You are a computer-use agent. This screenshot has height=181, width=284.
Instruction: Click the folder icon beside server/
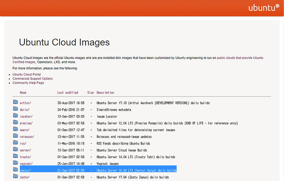[x=15, y=149]
